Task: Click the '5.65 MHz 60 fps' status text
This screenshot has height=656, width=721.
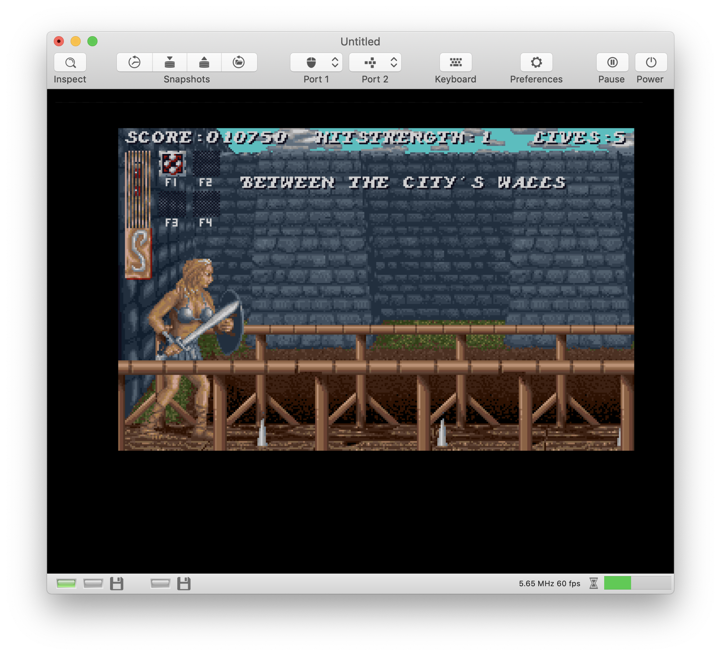Action: (x=550, y=584)
